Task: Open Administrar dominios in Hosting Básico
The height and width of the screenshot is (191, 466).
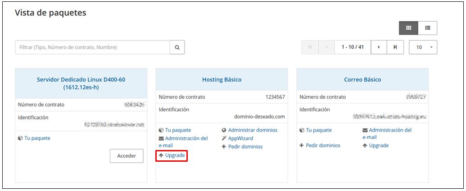Action: click(x=253, y=130)
